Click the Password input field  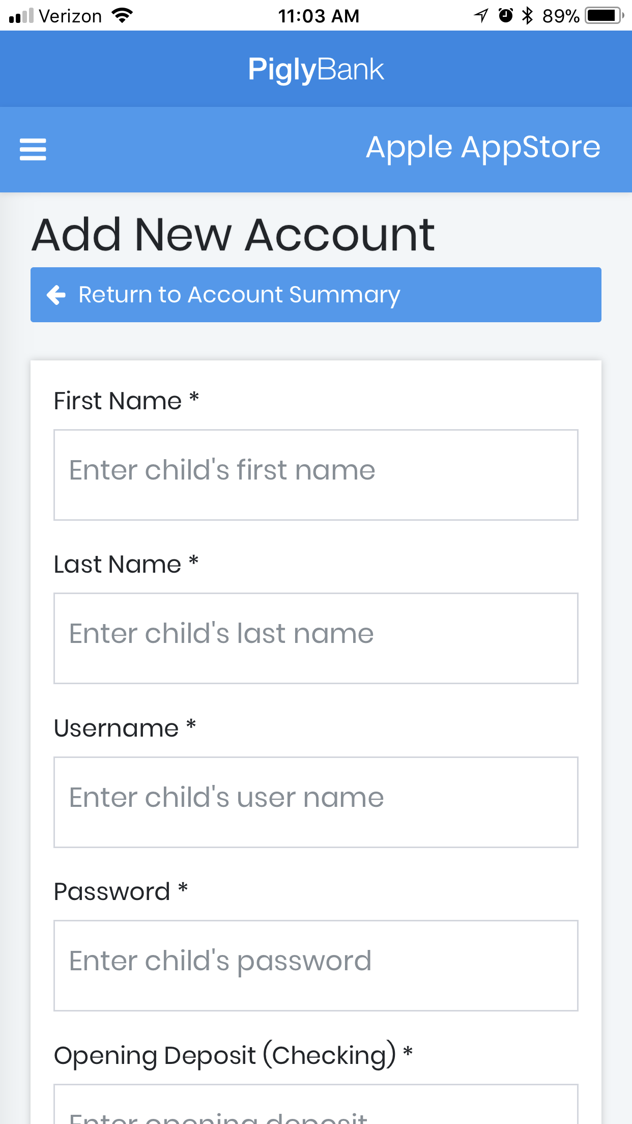(x=315, y=965)
